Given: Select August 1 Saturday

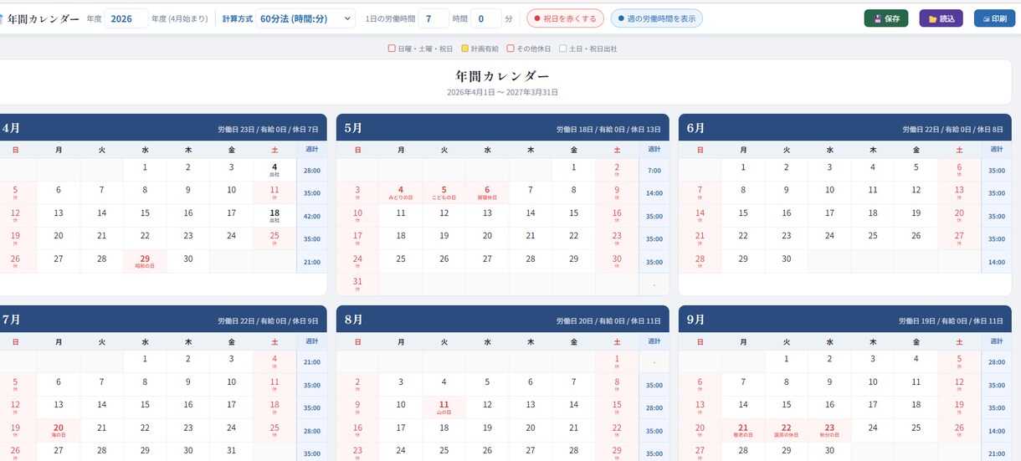Looking at the screenshot, I should click(x=617, y=361).
